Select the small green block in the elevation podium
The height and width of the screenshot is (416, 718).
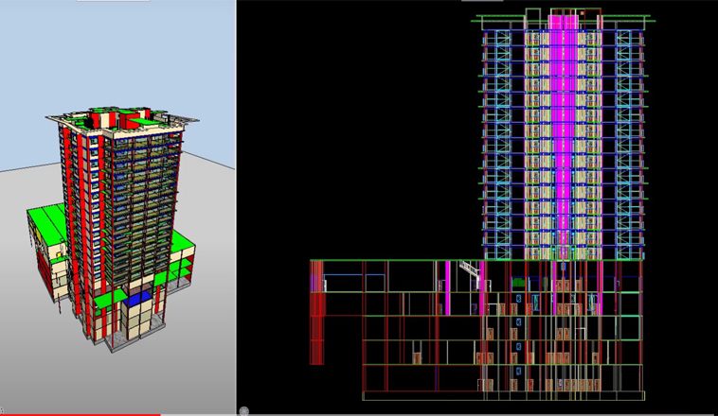517,282
